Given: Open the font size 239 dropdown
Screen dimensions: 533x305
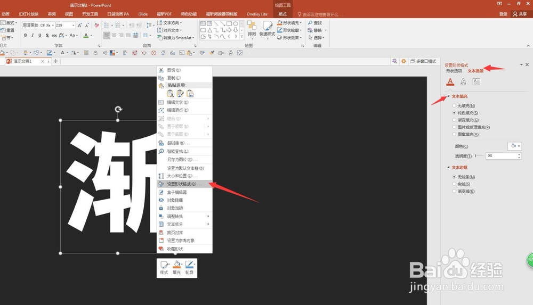Looking at the screenshot, I should coord(73,26).
